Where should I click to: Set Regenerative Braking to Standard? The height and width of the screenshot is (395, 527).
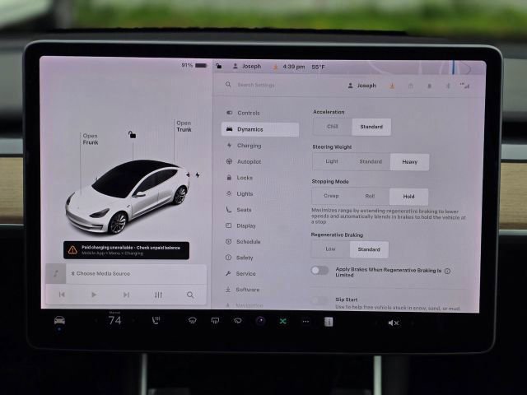[x=369, y=249]
